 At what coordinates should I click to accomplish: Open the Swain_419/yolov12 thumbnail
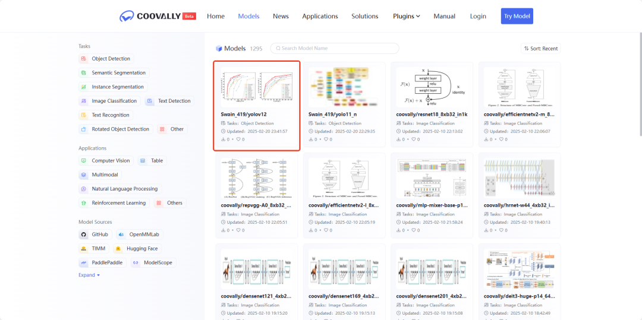point(257,86)
